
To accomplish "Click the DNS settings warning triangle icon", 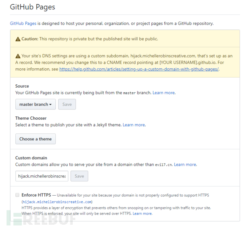I will tap(18, 56).
